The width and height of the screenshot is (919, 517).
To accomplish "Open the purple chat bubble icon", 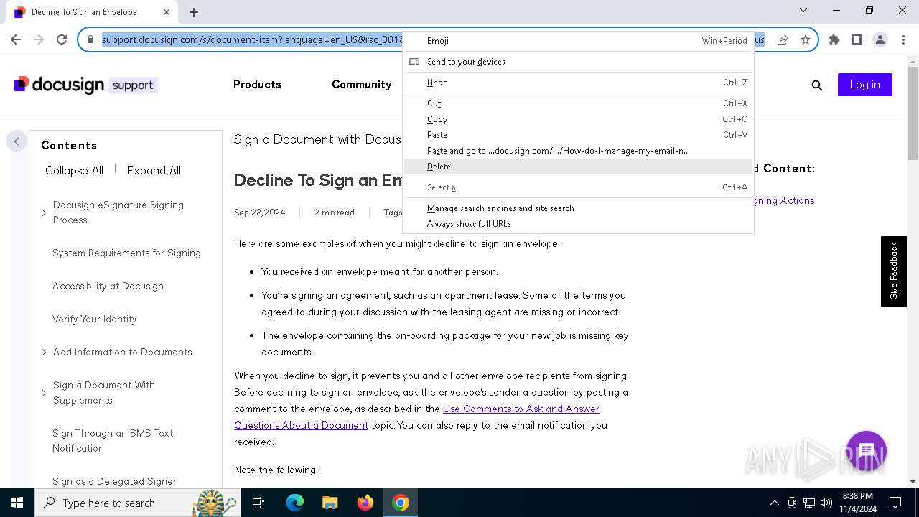I will click(x=867, y=451).
